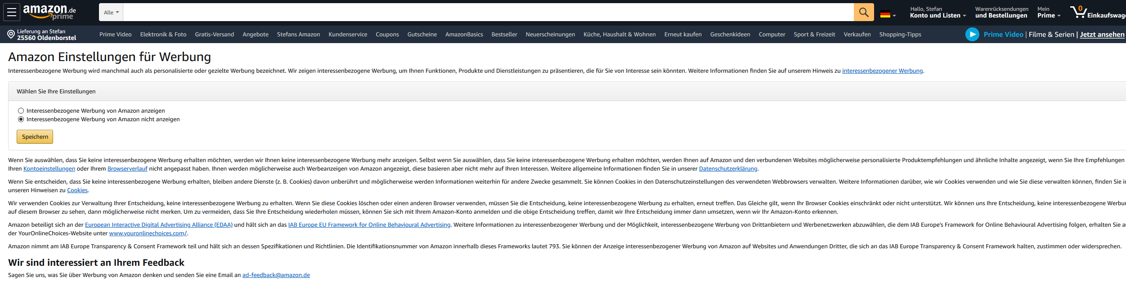Open Neuerscheinungen nav item

tap(550, 34)
